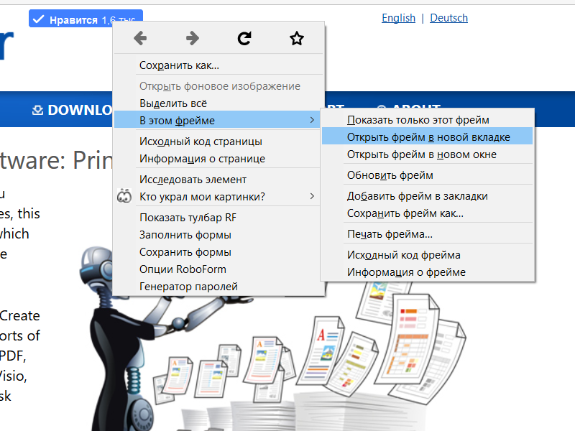Switch site language to English
This screenshot has height=431, width=575.
pyautogui.click(x=398, y=18)
